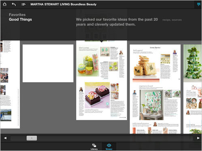
Task: Click the 'We picked our favorite ideas' description
Action: click(x=117, y=22)
